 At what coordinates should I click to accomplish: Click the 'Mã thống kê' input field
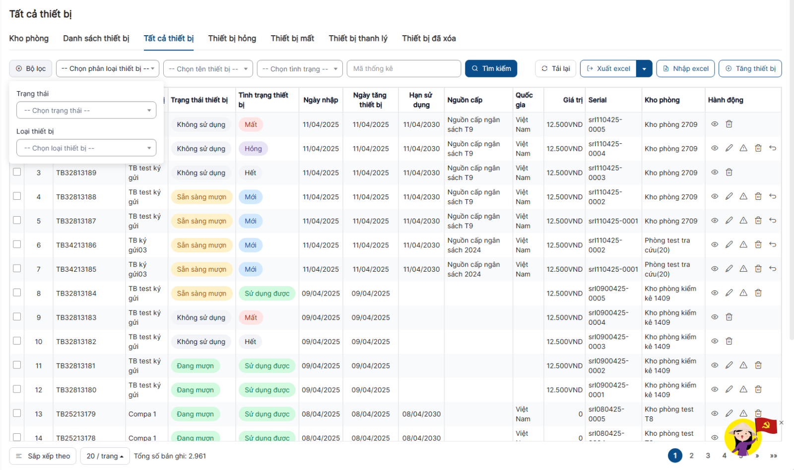tap(403, 69)
